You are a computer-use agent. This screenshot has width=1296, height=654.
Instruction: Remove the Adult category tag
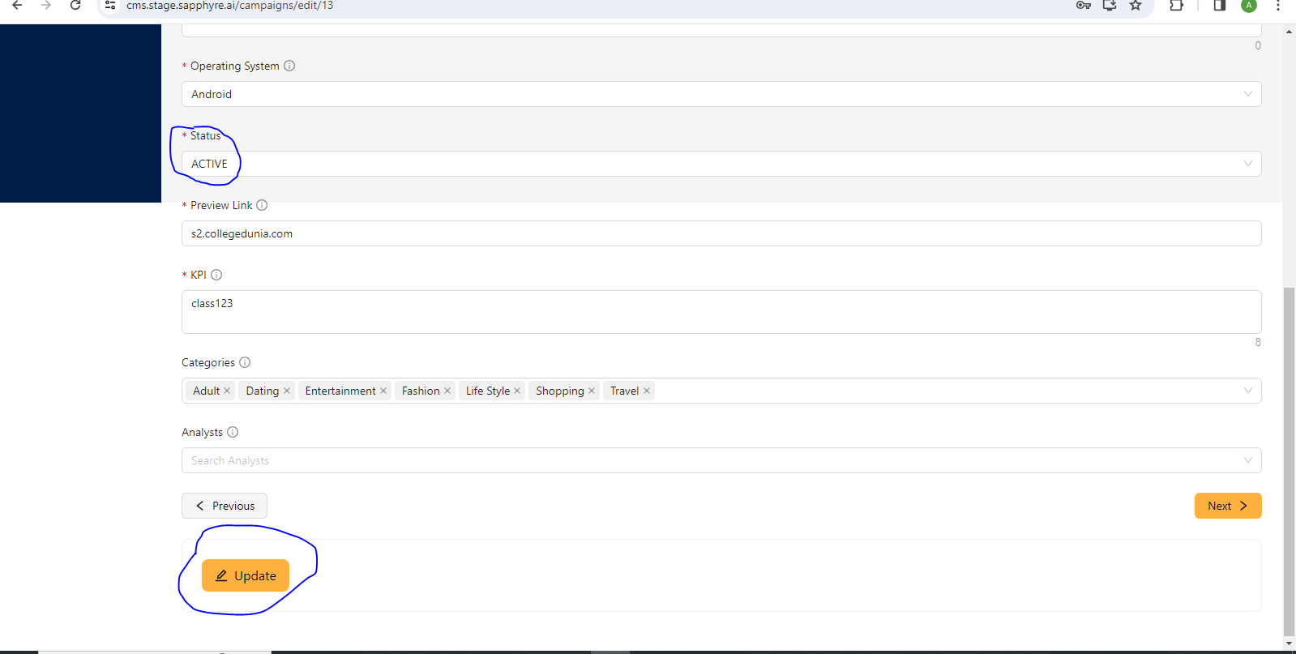pyautogui.click(x=227, y=391)
